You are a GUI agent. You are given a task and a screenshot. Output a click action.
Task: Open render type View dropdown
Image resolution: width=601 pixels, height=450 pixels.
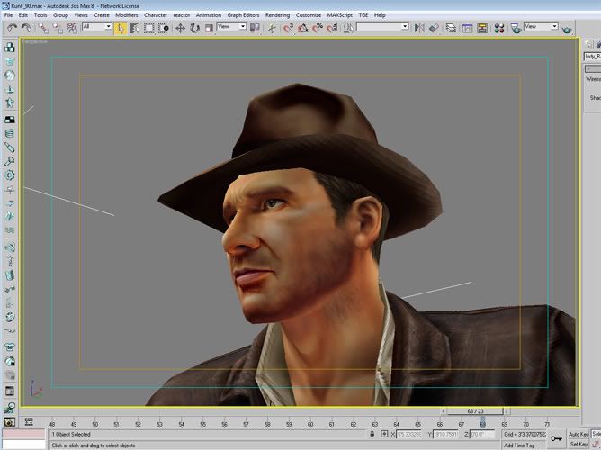(x=541, y=26)
